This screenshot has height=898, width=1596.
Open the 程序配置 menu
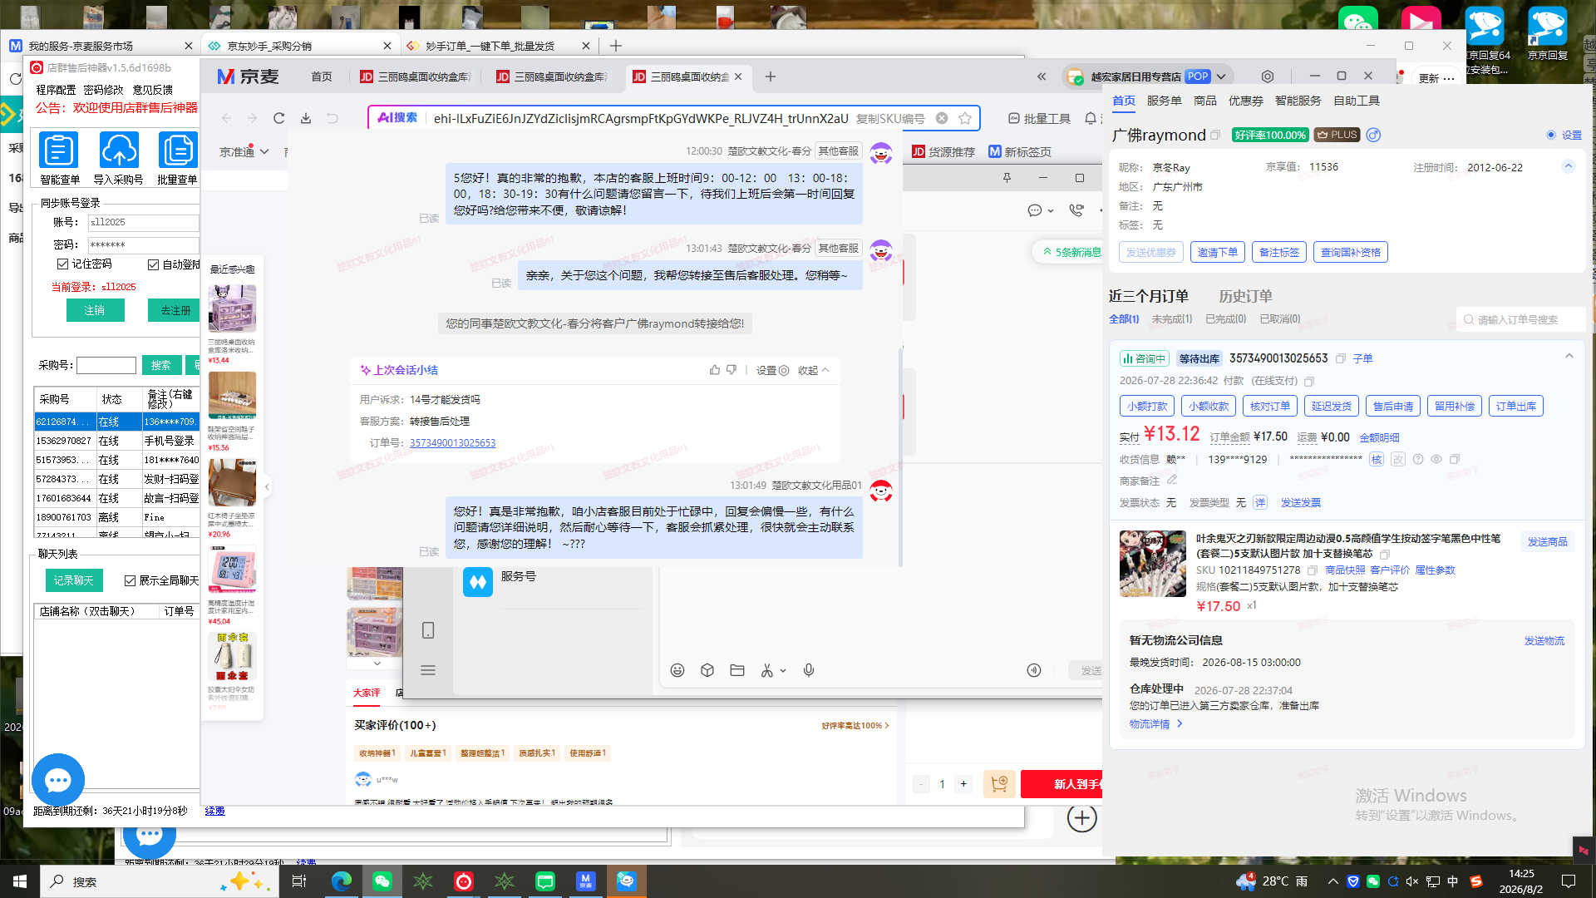pyautogui.click(x=56, y=90)
